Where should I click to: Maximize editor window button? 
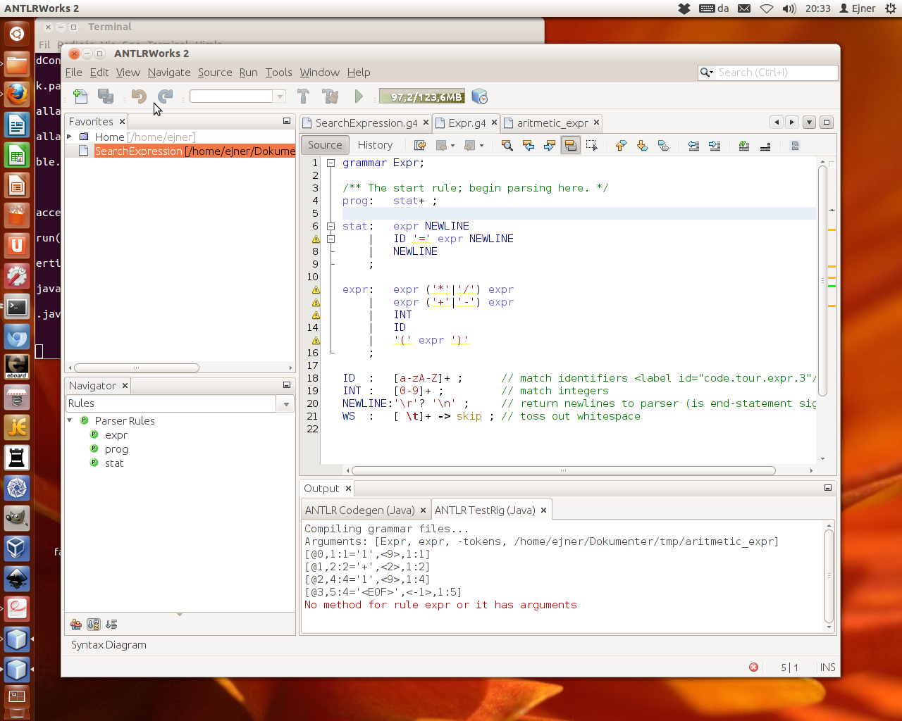[827, 123]
